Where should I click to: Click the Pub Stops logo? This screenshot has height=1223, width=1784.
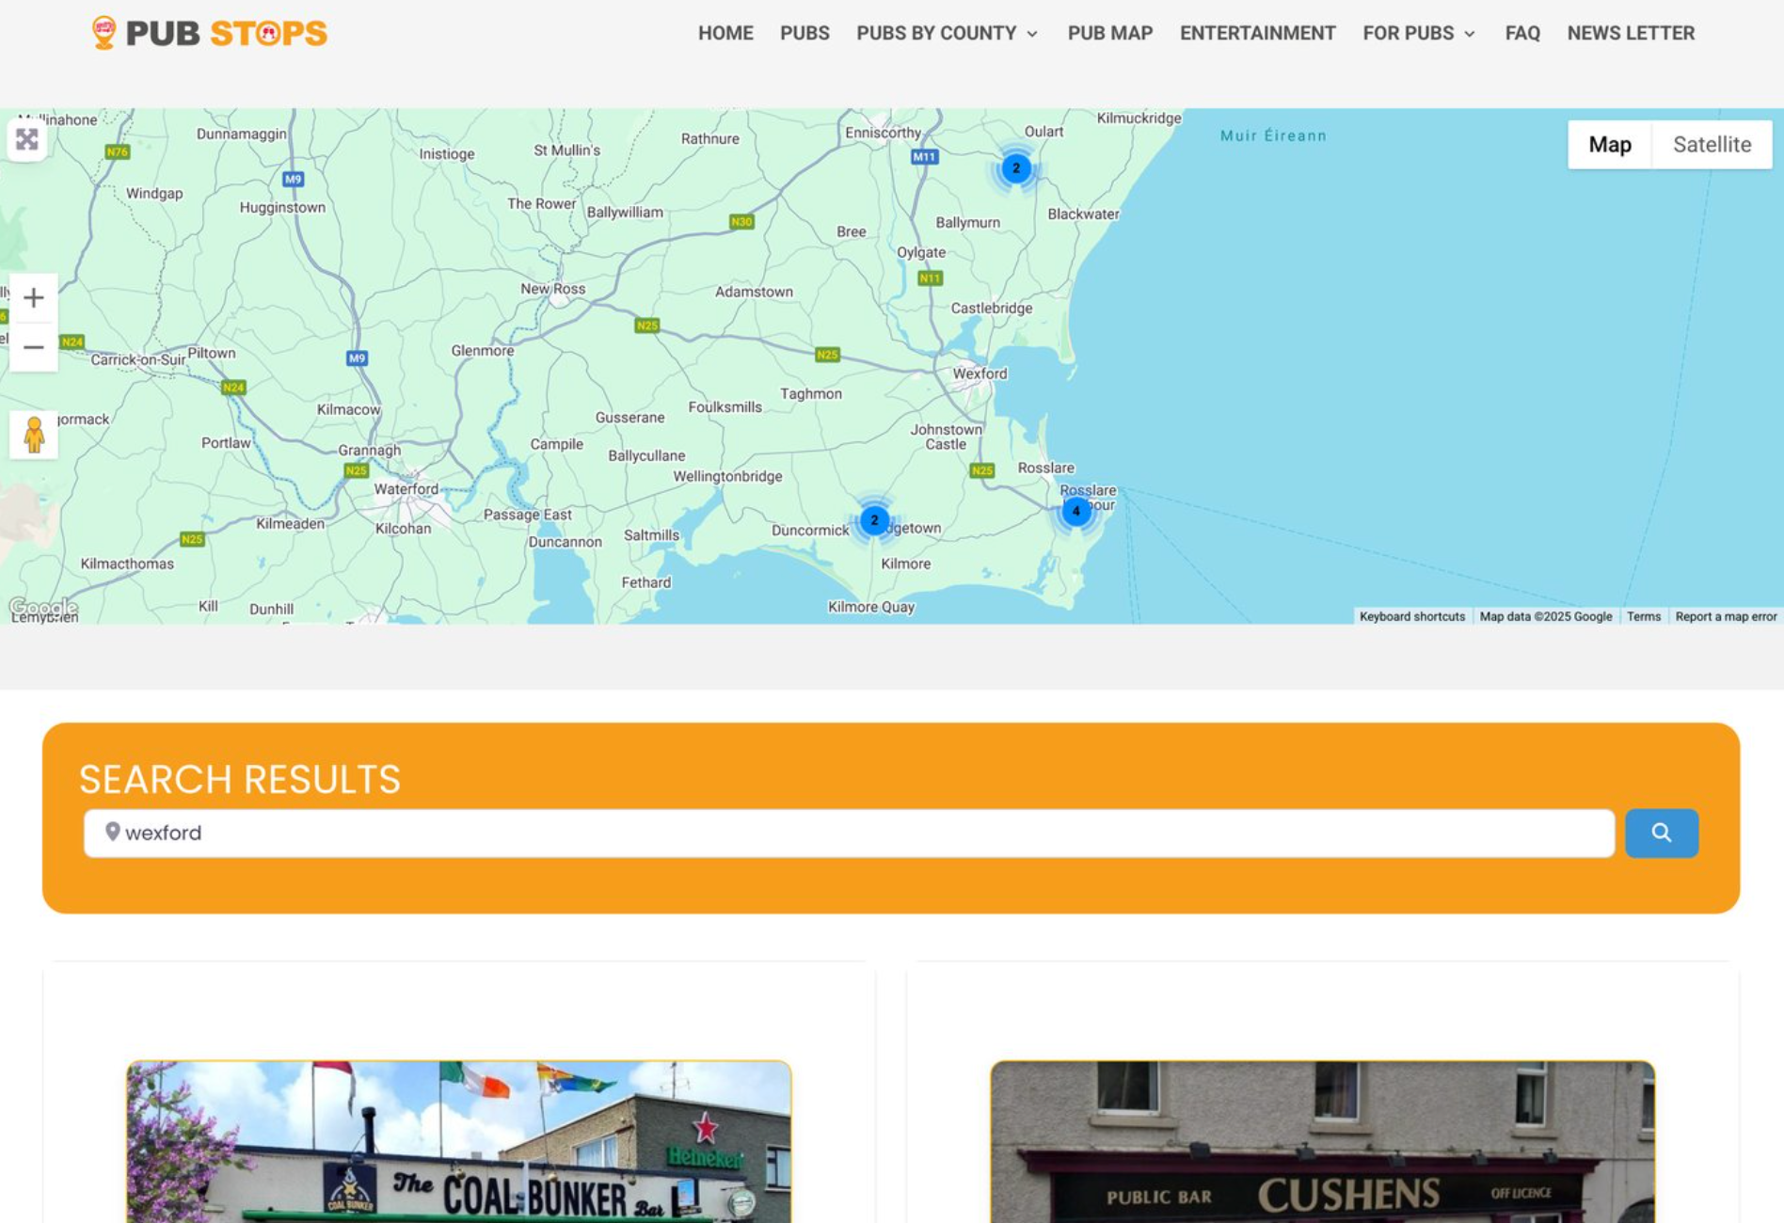tap(209, 33)
